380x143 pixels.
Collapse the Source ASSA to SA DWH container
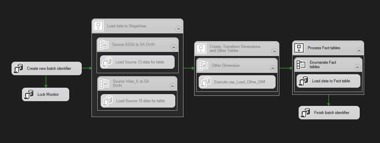173,48
